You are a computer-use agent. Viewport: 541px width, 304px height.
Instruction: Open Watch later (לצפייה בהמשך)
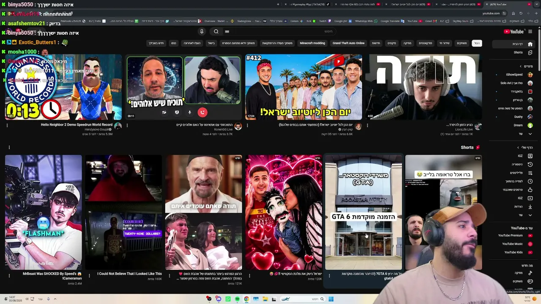tap(514, 181)
